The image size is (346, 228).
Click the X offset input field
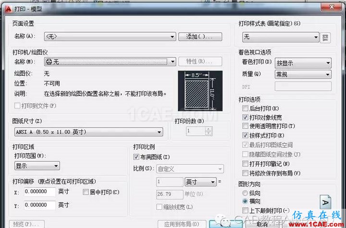(40, 192)
